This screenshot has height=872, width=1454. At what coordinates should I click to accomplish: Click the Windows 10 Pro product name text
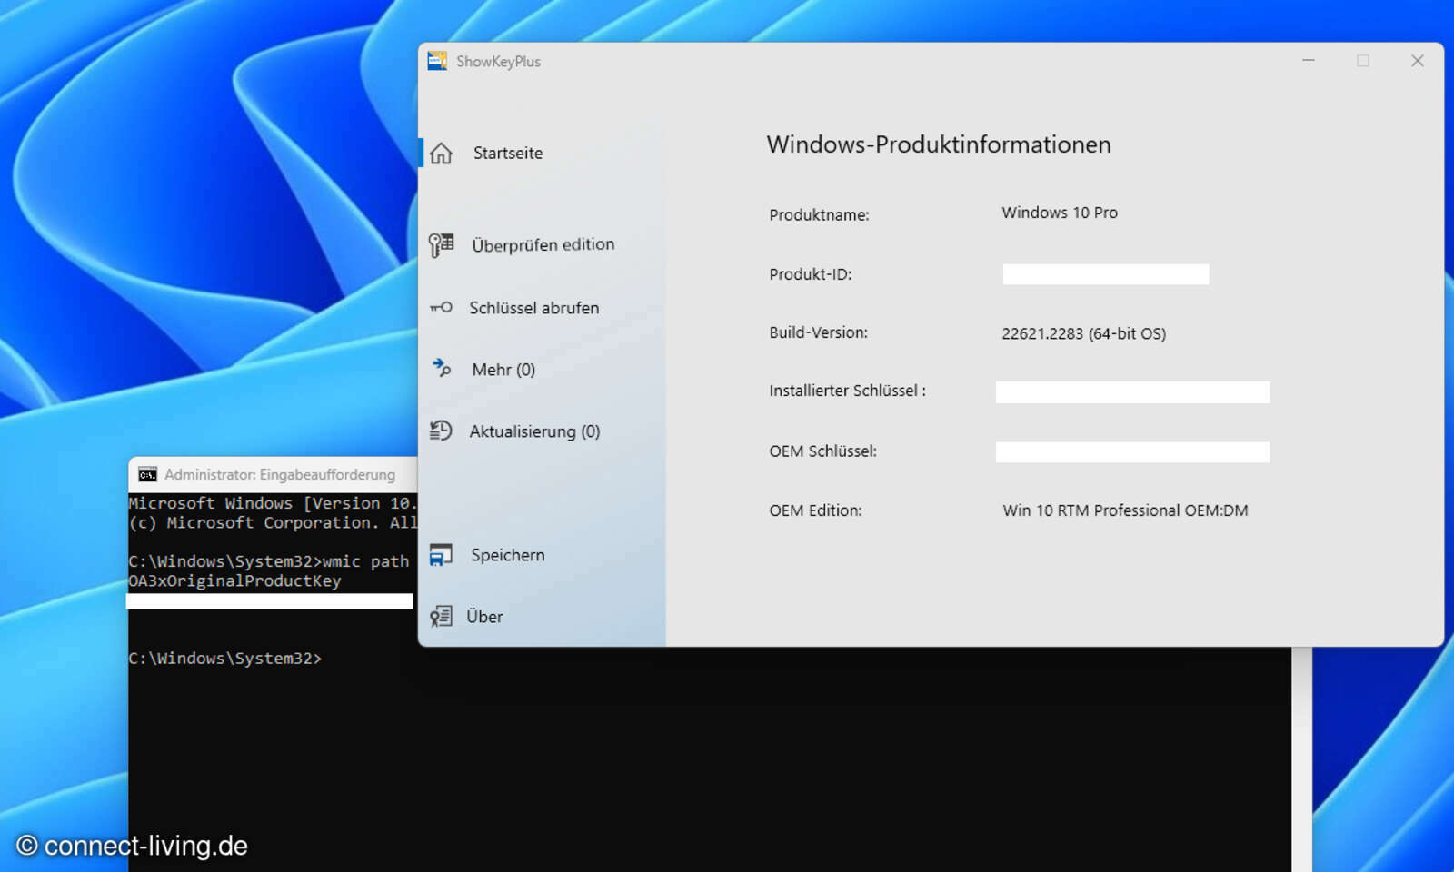point(1060,213)
